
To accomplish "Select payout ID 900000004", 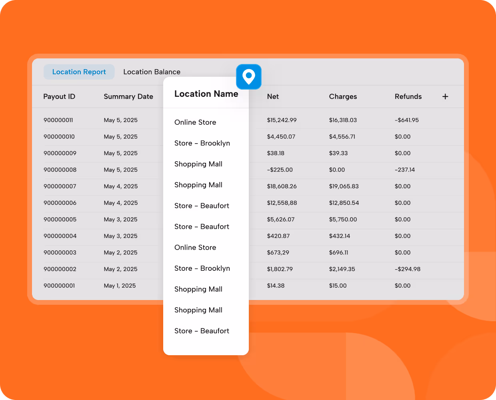I will click(x=60, y=236).
